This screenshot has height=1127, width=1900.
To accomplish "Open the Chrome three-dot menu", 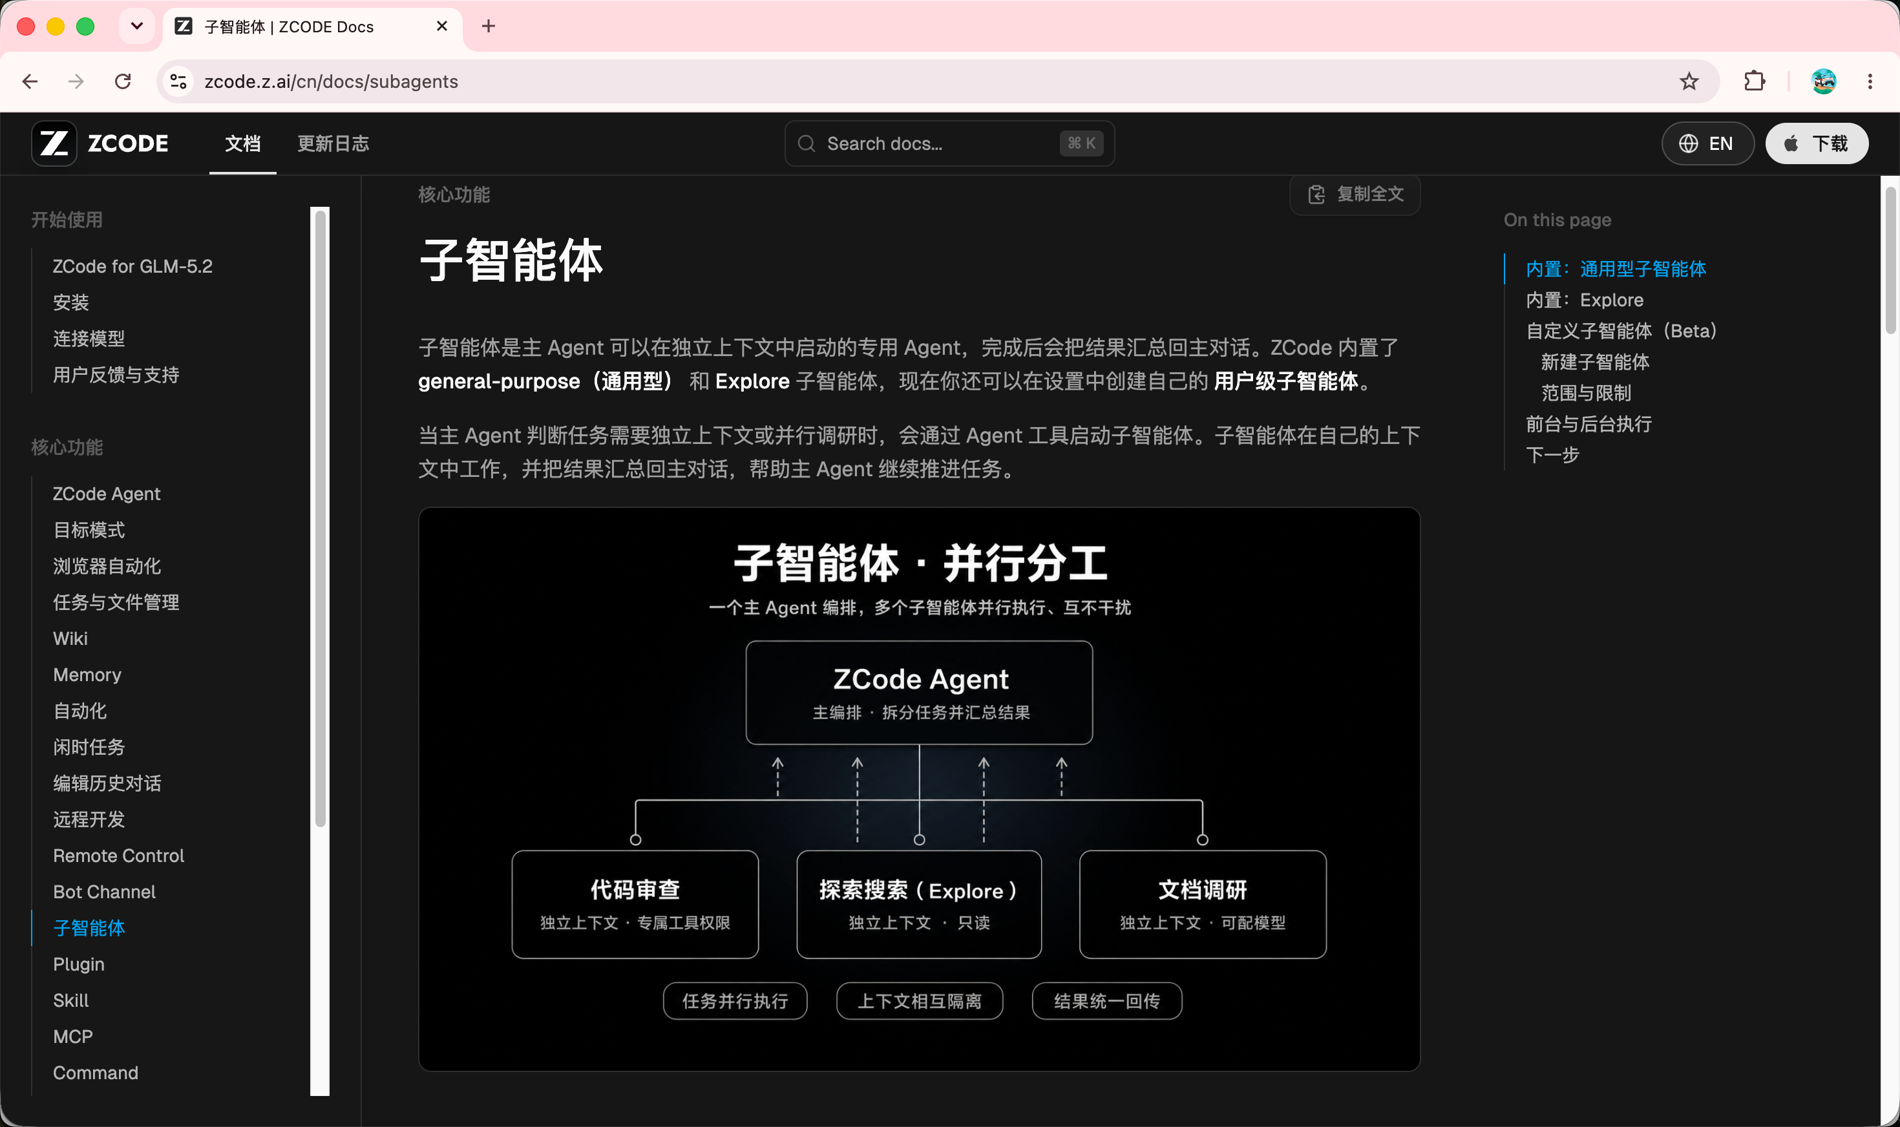I will click(1870, 81).
